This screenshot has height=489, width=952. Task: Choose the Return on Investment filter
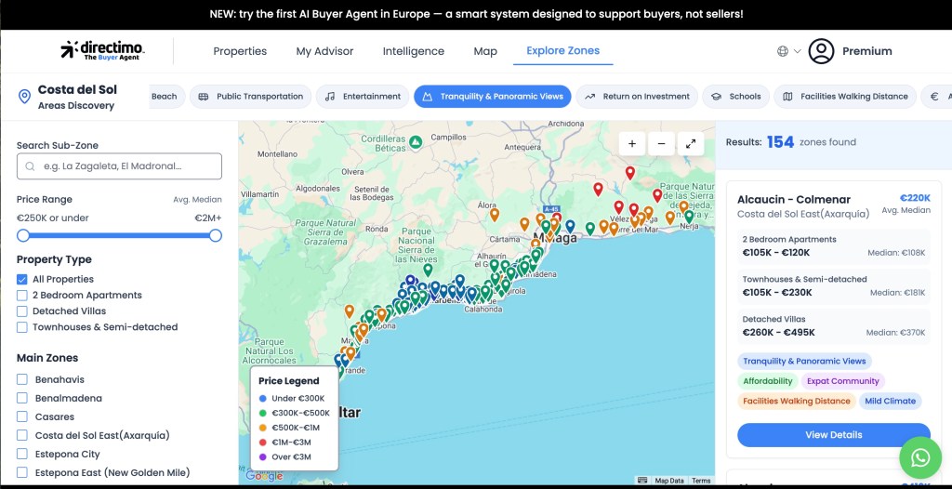[637, 97]
